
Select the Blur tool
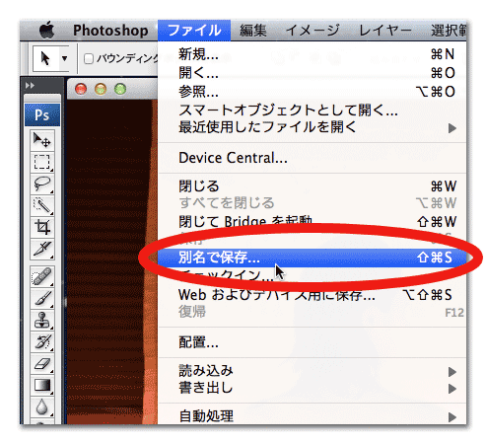(42, 407)
